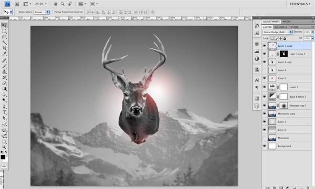Click the foreground color swatch
The width and height of the screenshot is (315, 189).
pos(3,157)
